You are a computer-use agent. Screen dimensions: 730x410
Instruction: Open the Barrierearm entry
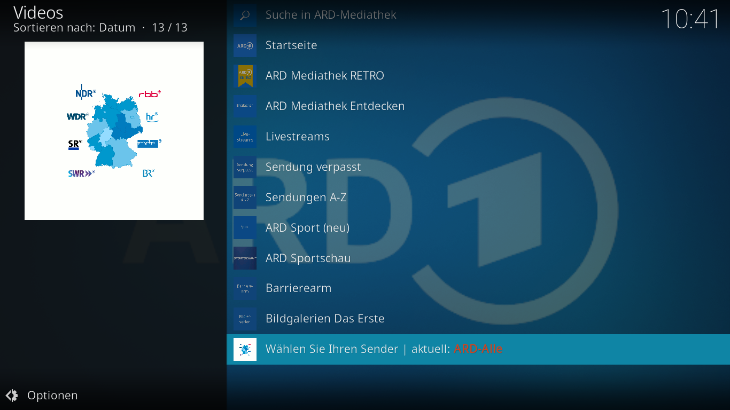pyautogui.click(x=478, y=288)
